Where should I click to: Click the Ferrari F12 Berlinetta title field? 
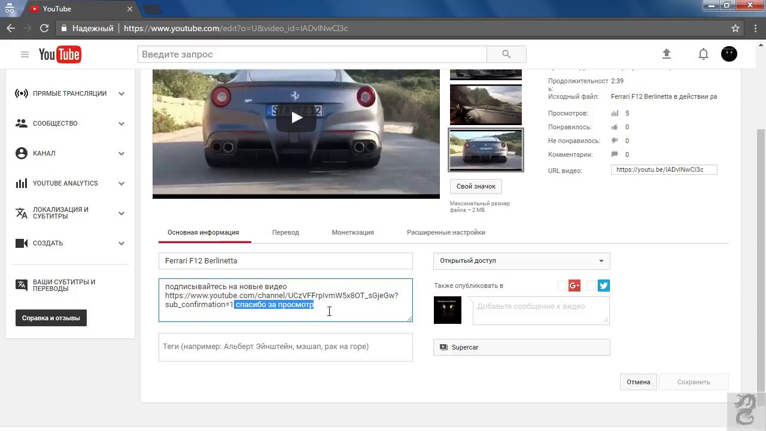point(285,261)
